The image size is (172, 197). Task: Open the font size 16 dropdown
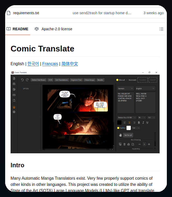coord(142,118)
